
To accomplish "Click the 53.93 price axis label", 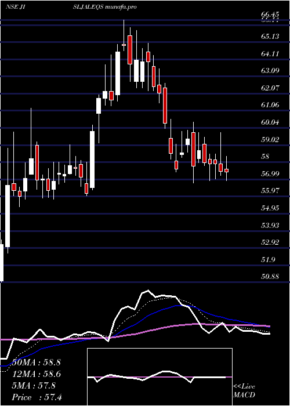I will click(270, 225).
